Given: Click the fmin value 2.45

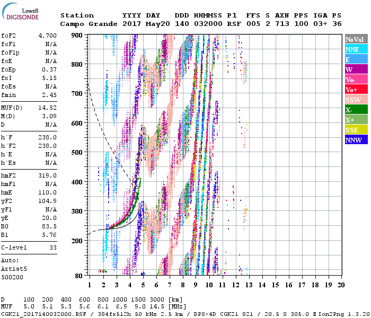Looking at the screenshot, I should point(49,95).
